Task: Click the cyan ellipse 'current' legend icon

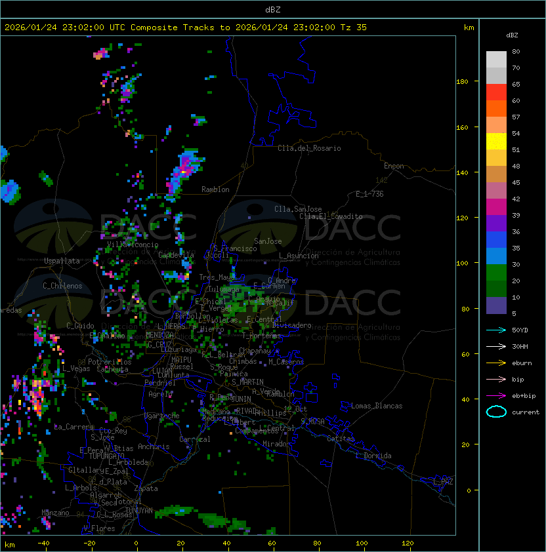Action: (x=496, y=412)
